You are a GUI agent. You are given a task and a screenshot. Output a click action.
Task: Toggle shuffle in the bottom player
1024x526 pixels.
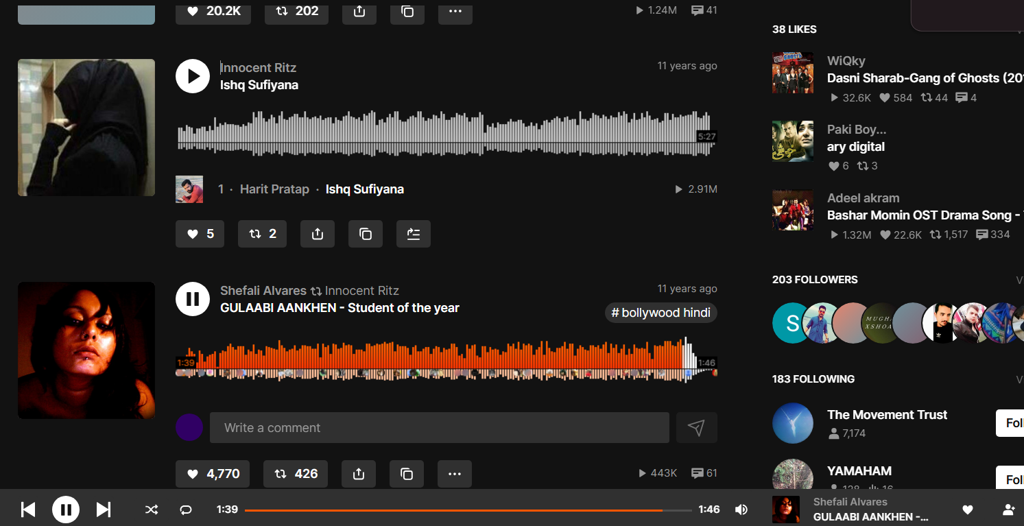[x=152, y=510]
